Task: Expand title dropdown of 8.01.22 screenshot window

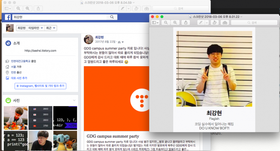Action: 242,17
